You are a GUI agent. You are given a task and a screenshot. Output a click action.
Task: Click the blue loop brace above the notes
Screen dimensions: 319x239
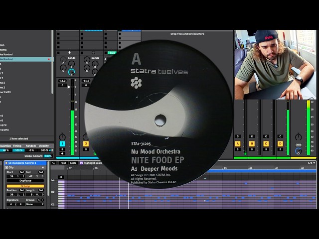click(261, 171)
